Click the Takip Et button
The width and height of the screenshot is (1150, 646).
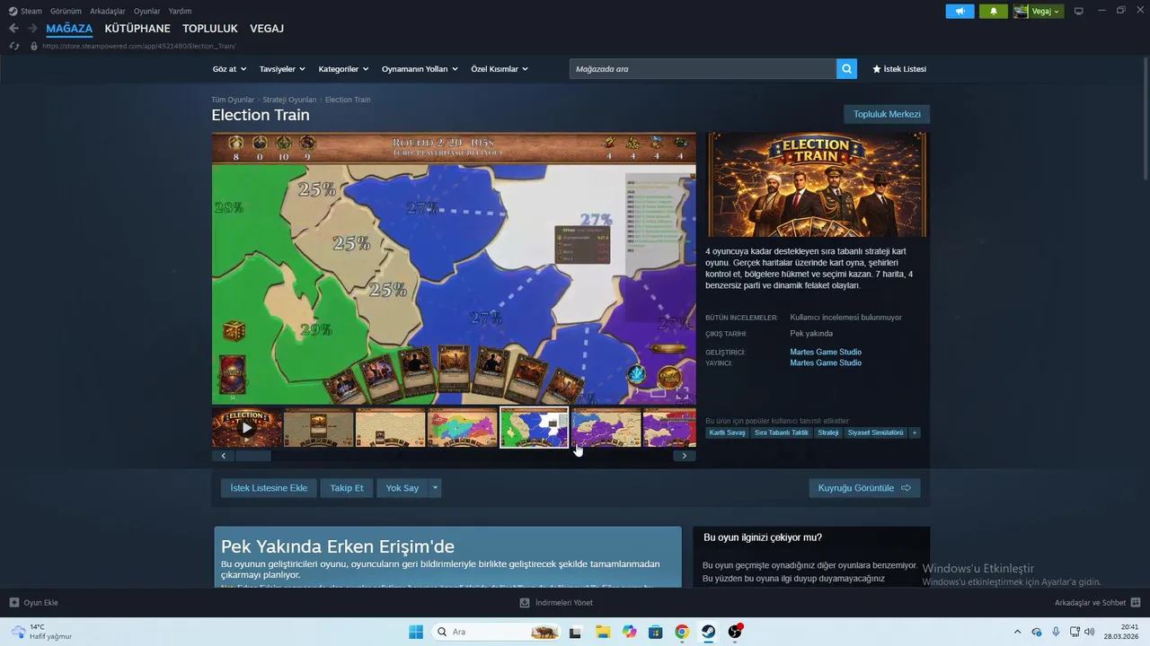coord(347,488)
